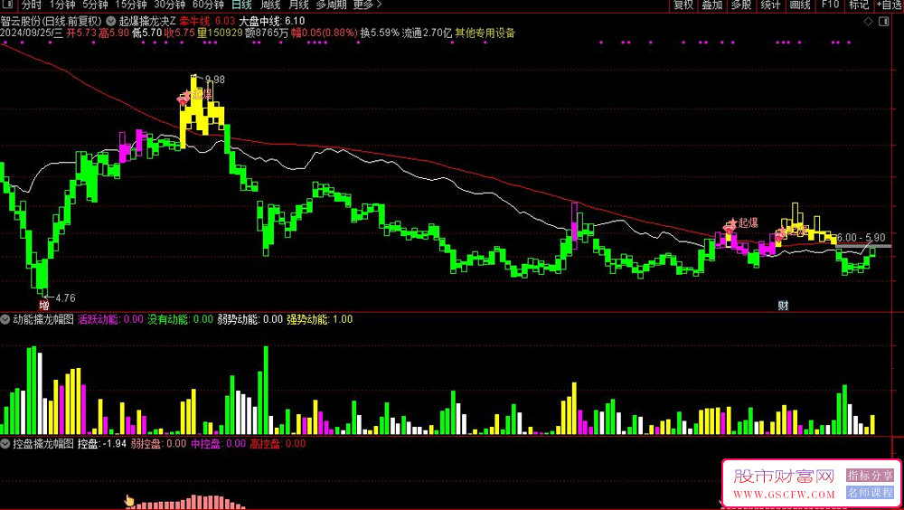The height and width of the screenshot is (510, 904).
Task: Open the 更多 periods menu
Action: coord(367,5)
